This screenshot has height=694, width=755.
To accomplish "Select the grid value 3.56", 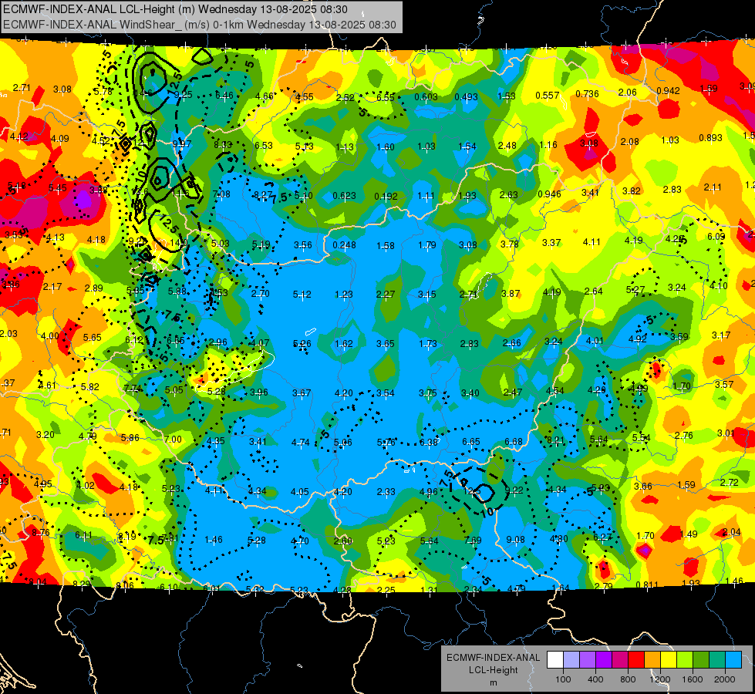I will pyautogui.click(x=303, y=245).
